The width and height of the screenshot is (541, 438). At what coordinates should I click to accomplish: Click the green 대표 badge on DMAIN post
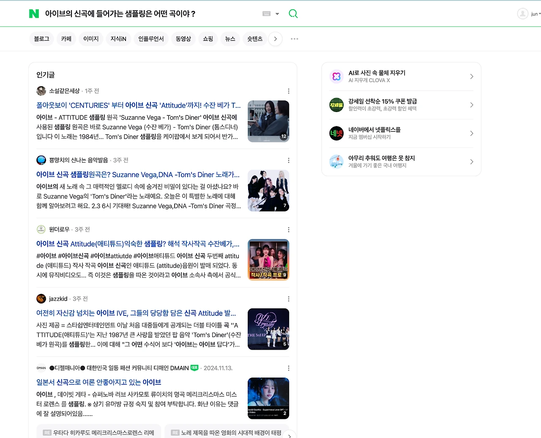[194, 368]
